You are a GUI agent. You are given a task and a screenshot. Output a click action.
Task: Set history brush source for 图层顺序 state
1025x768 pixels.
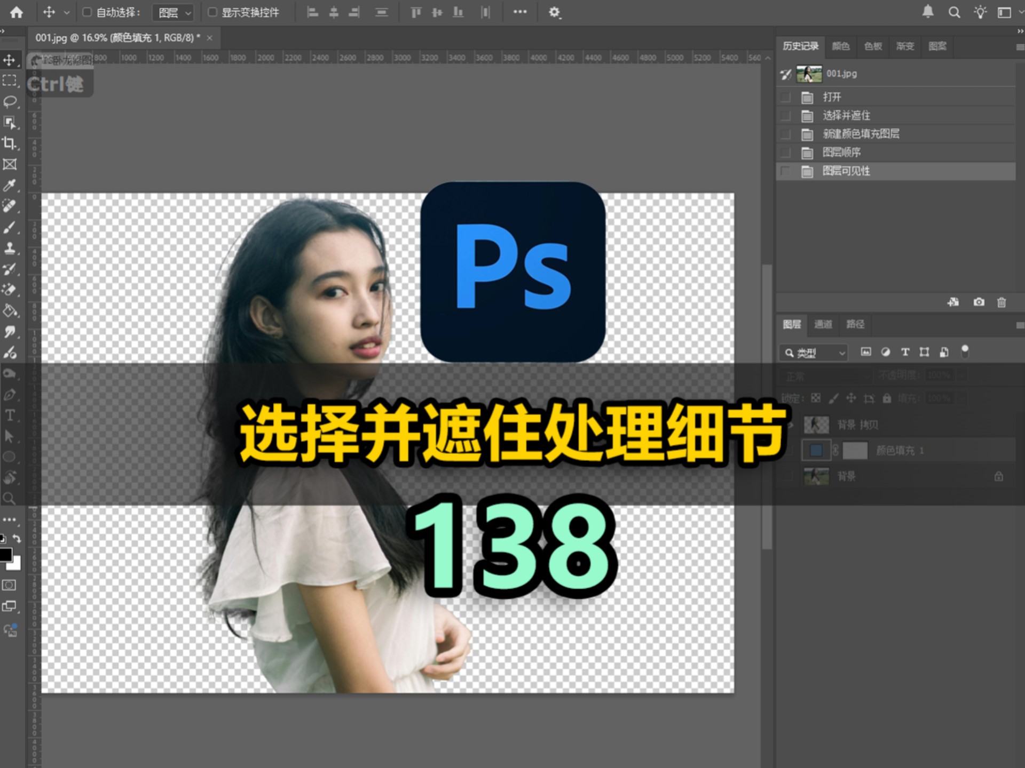pyautogui.click(x=785, y=153)
